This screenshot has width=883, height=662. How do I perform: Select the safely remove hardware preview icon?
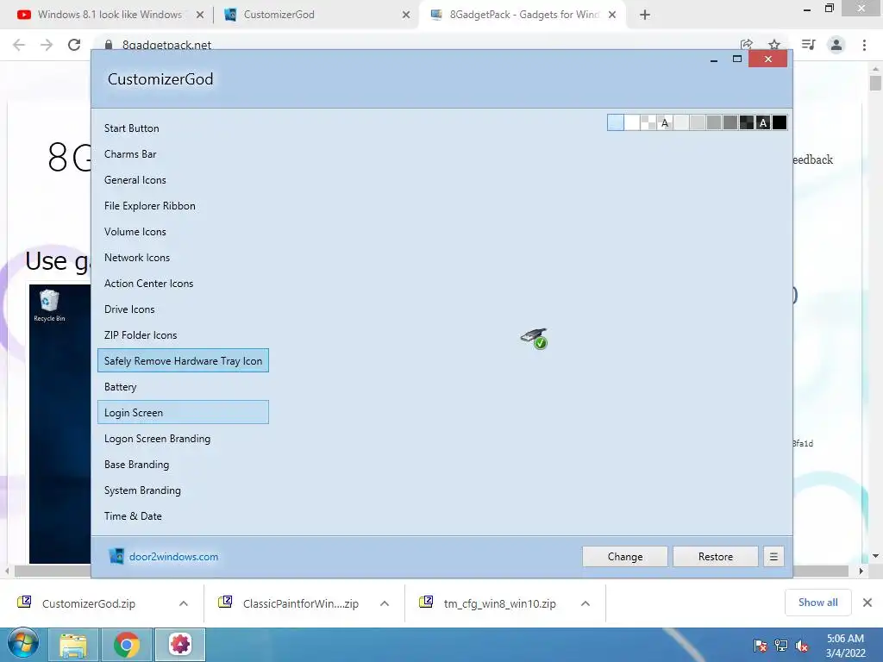[x=534, y=338]
